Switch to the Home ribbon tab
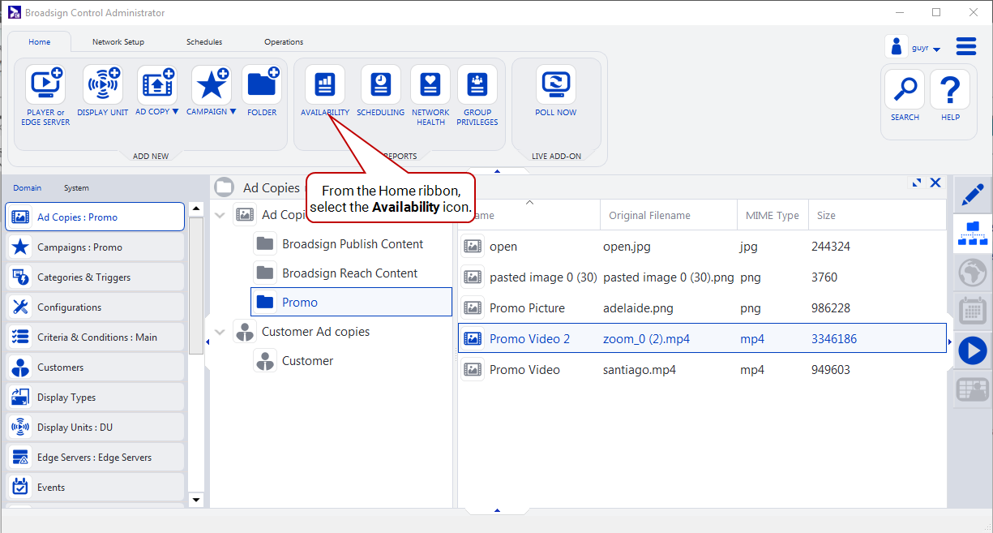The width and height of the screenshot is (993, 533). click(40, 42)
